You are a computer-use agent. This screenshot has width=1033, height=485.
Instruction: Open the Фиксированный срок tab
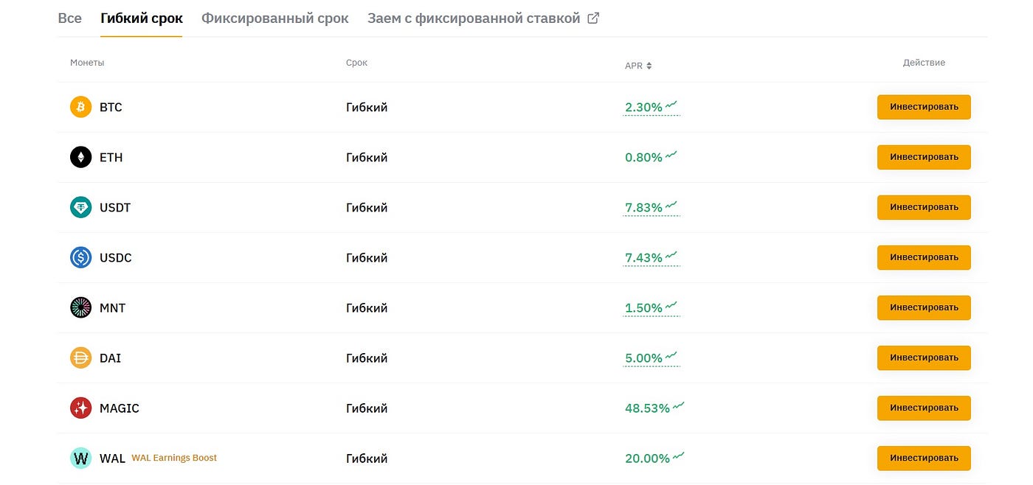(274, 18)
